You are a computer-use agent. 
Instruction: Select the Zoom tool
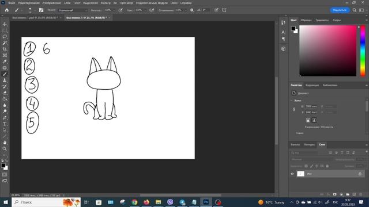point(5,148)
